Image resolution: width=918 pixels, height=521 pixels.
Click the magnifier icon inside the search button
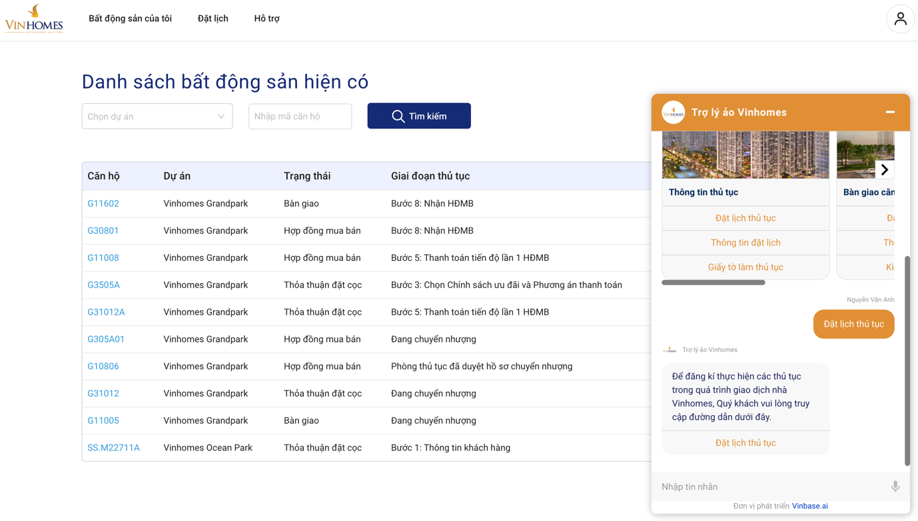[x=398, y=116]
